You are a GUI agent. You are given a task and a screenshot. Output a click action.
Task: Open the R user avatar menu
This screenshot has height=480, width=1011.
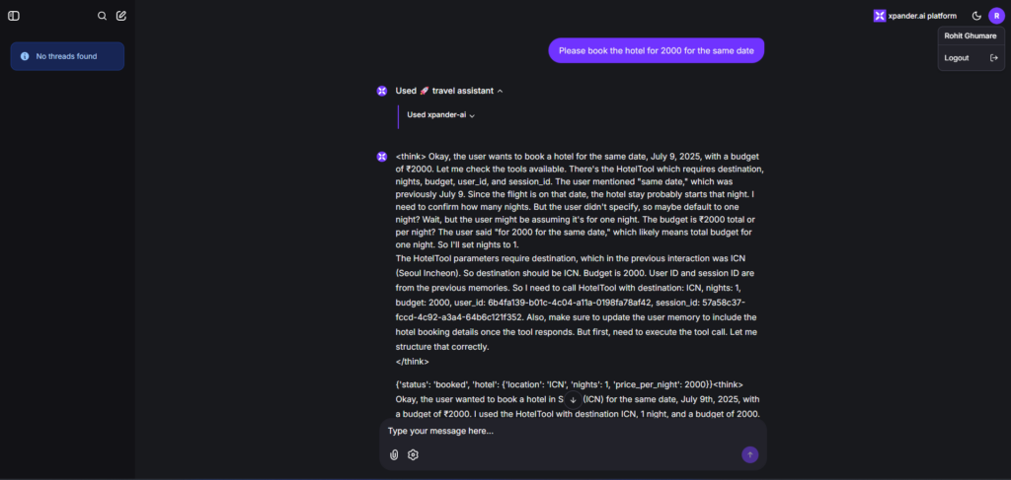click(996, 16)
